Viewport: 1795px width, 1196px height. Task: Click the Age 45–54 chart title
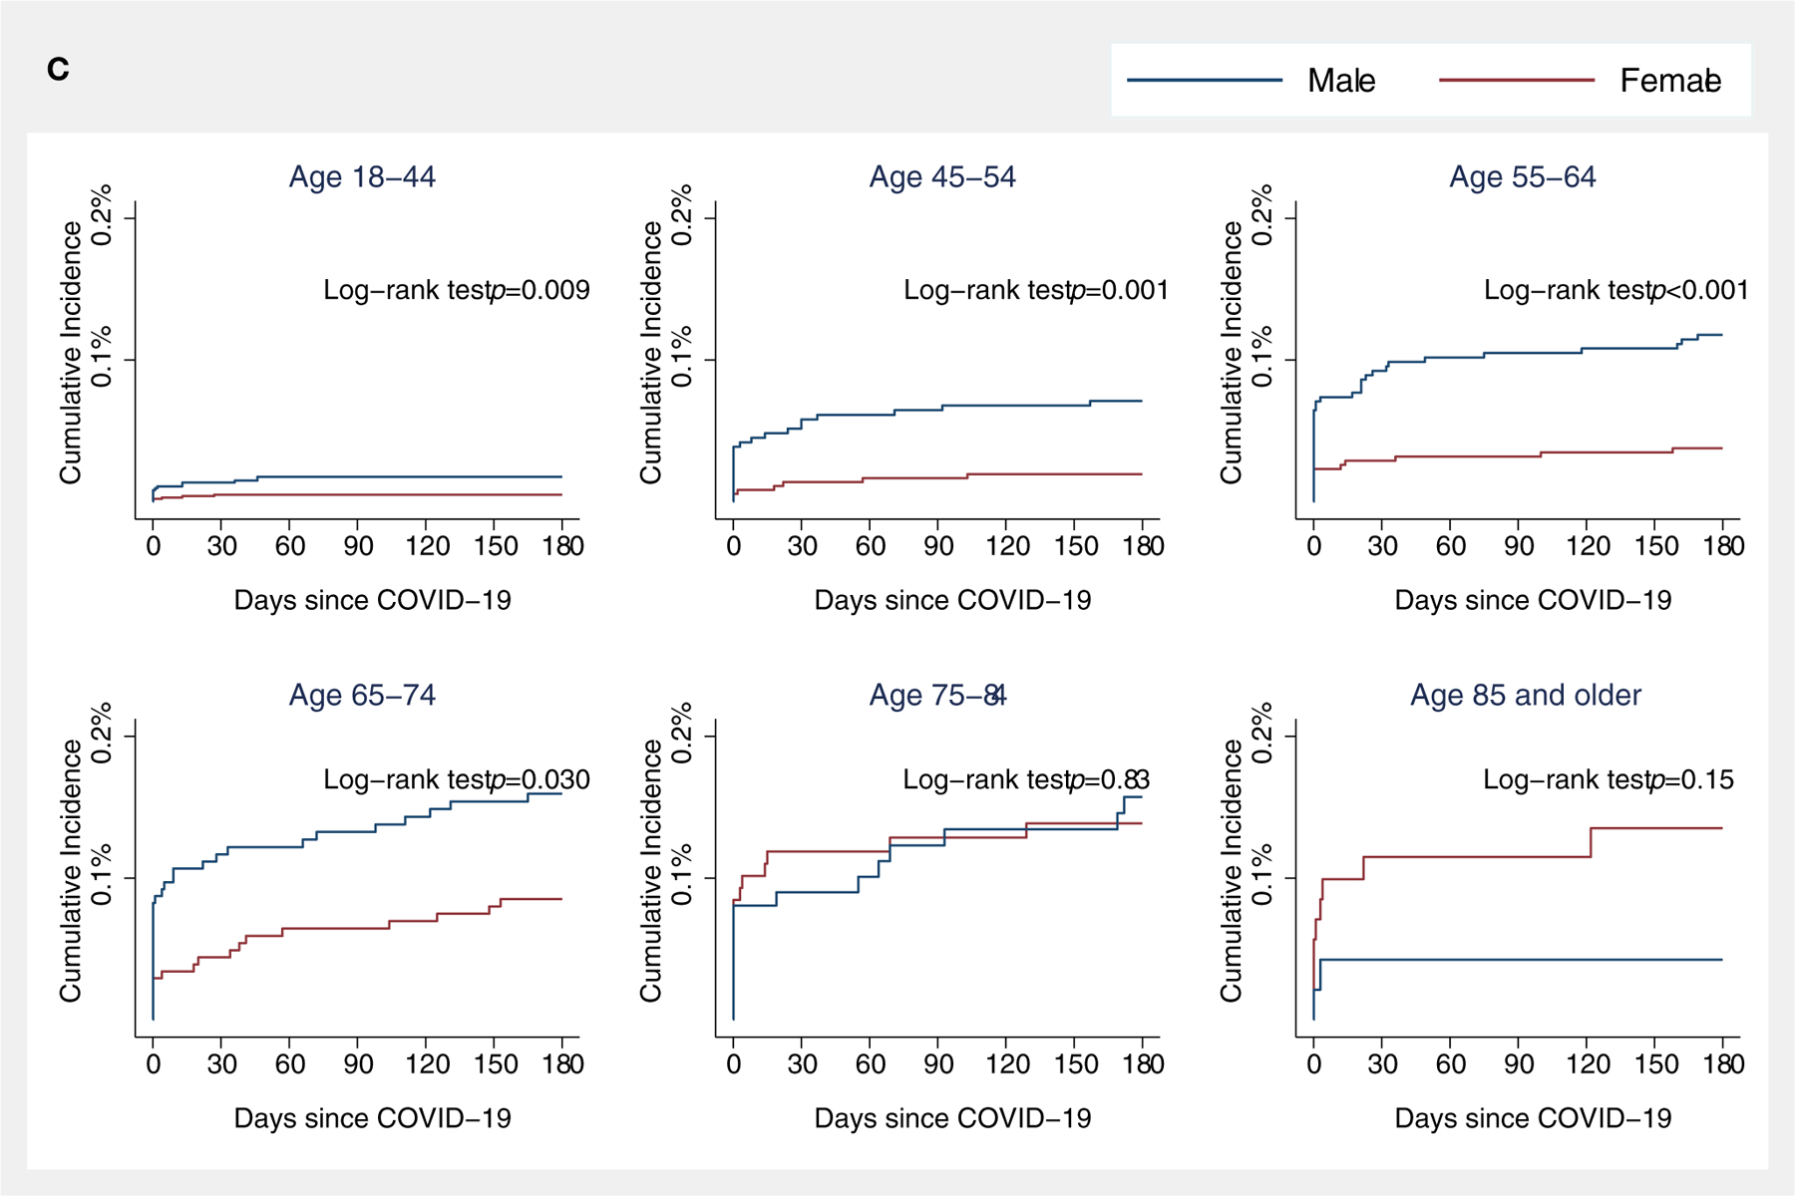tap(942, 176)
